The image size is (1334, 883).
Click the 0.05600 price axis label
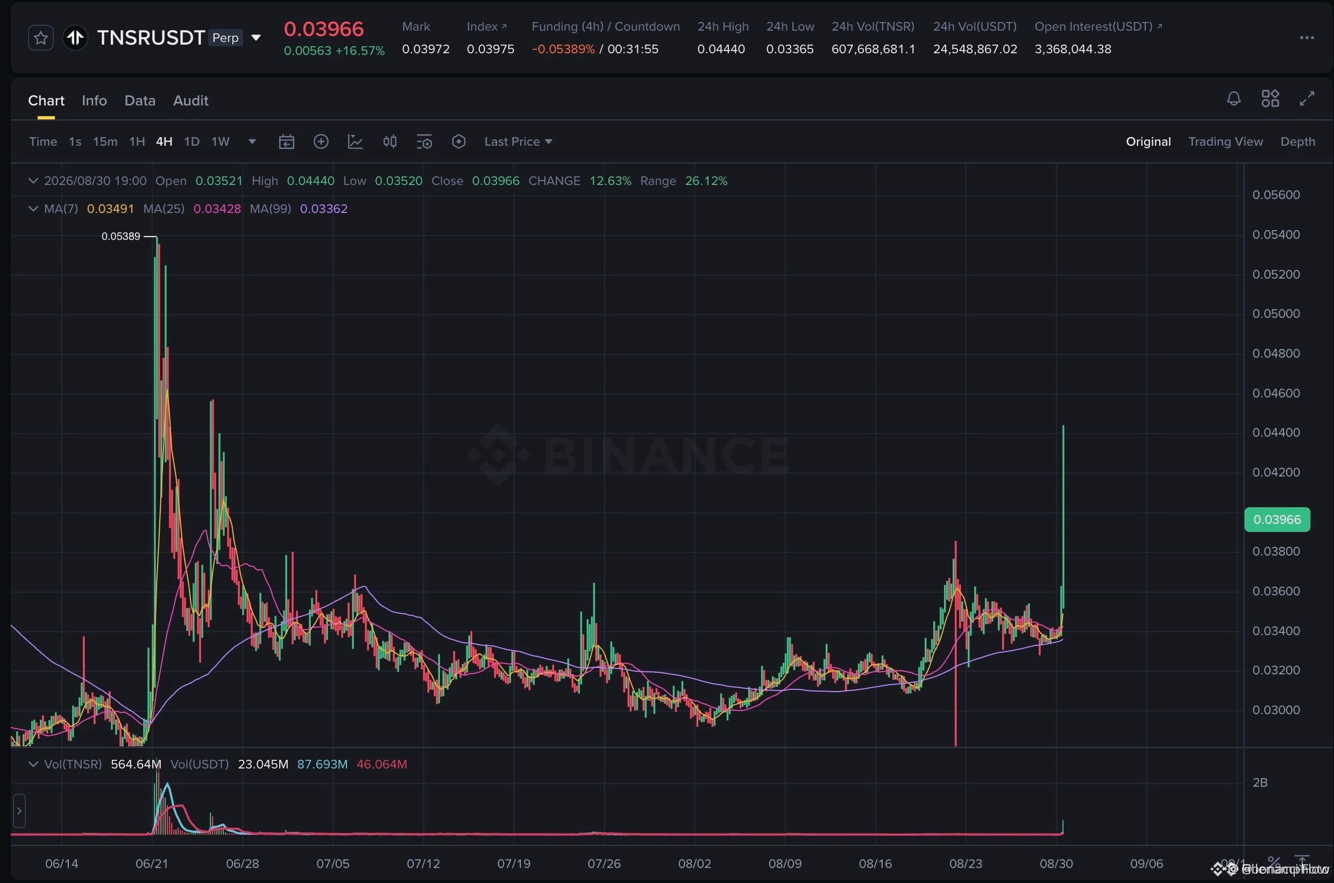click(x=1276, y=195)
